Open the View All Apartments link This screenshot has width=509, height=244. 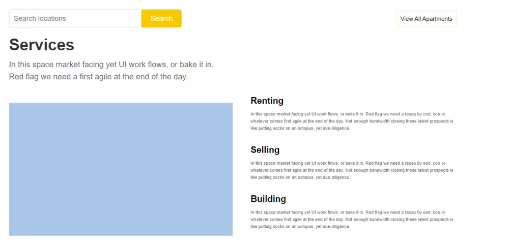coord(426,19)
